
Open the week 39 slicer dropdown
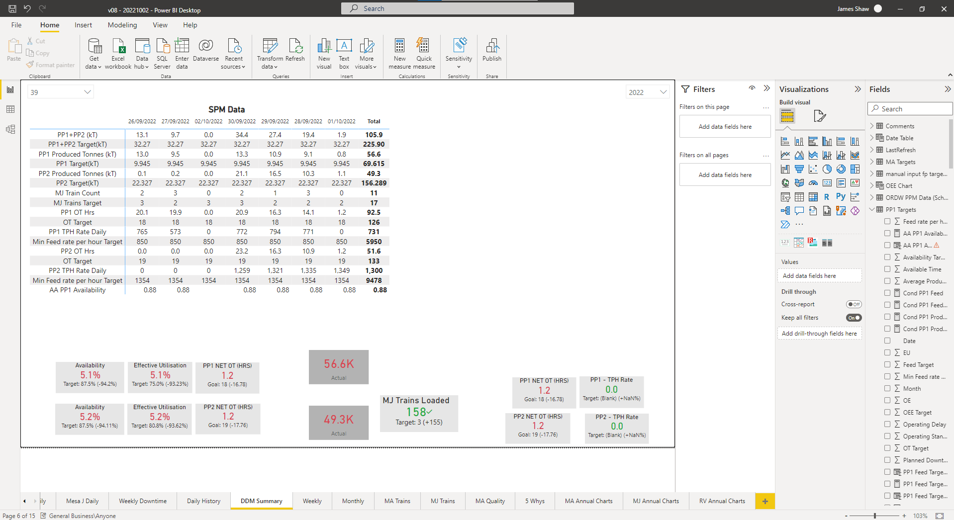point(61,92)
